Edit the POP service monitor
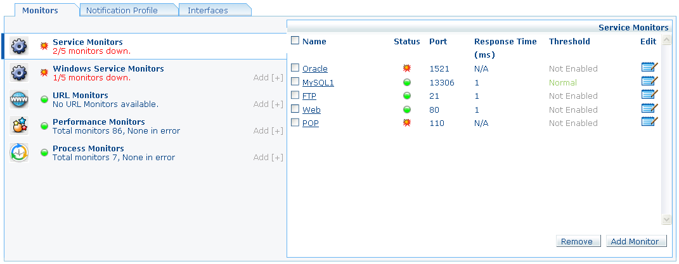679x264 pixels. (649, 122)
